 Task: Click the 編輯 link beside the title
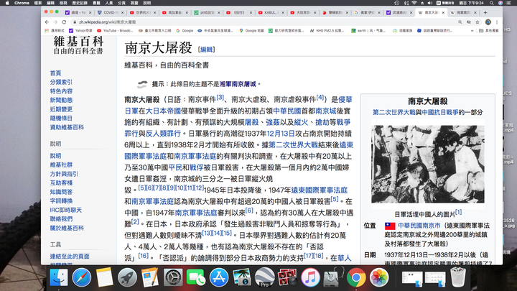tap(206, 50)
